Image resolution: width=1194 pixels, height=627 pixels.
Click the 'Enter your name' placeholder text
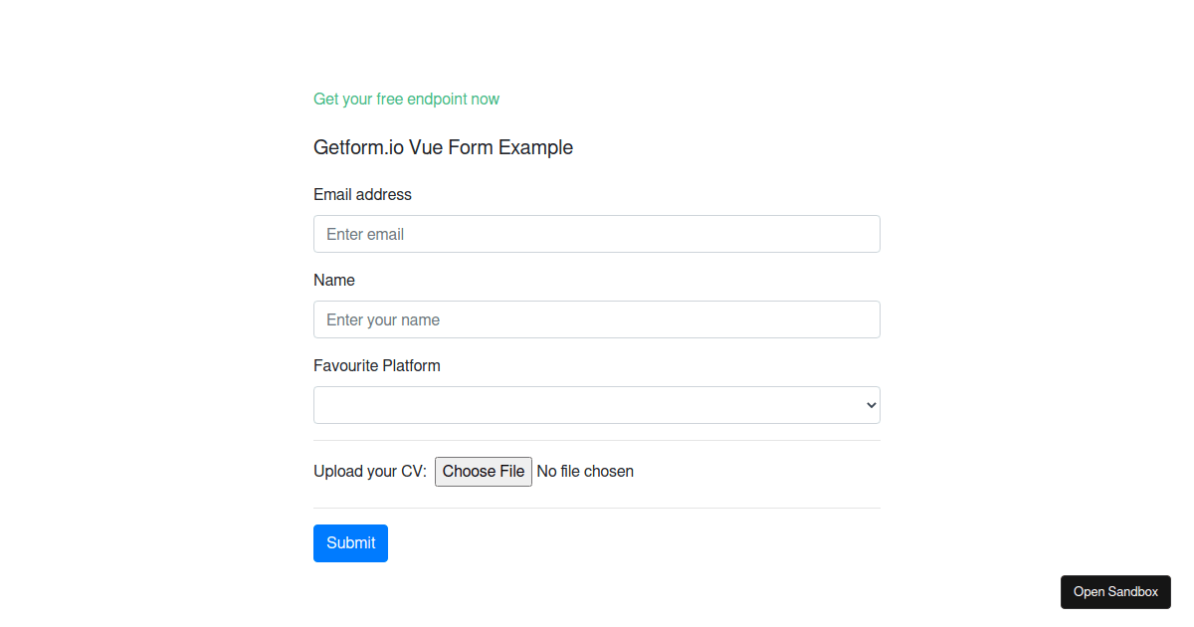383,319
